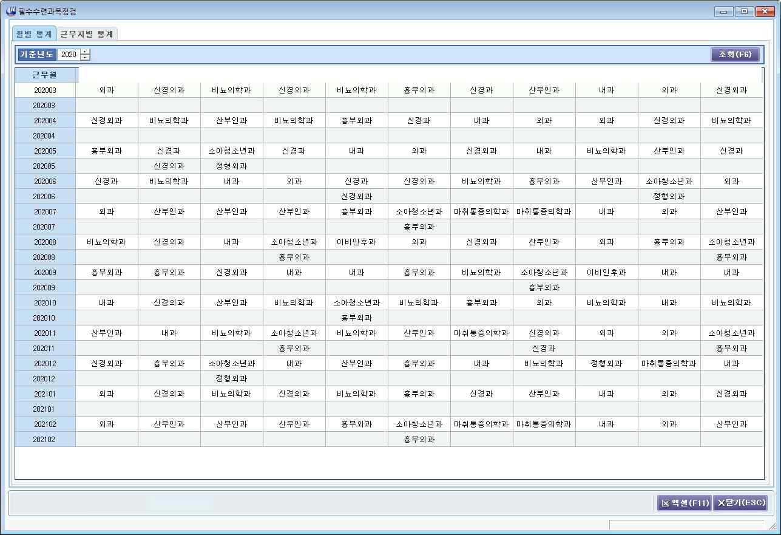Click 흉부외과 in the 202006 row
781x535 pixels.
[544, 181]
